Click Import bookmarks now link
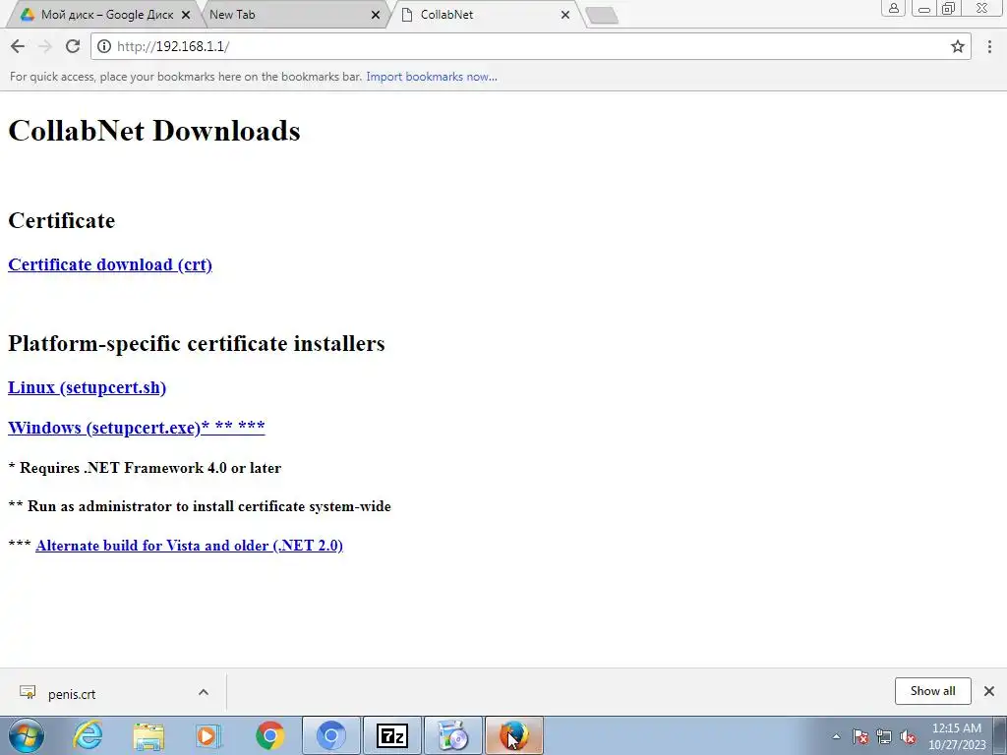This screenshot has width=1007, height=755. [x=432, y=77]
